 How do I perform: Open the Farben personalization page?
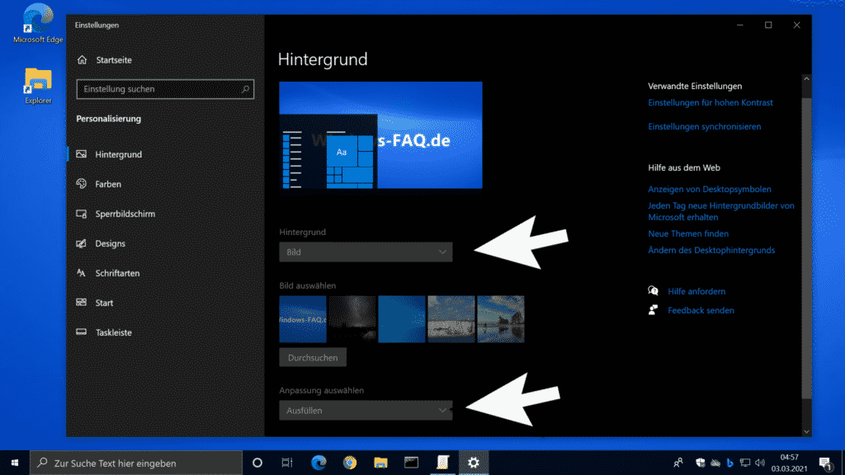108,184
